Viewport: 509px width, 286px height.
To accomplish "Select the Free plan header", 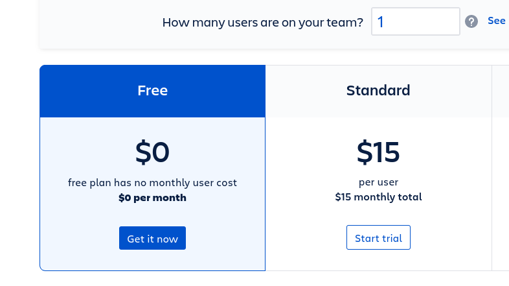I will [153, 91].
